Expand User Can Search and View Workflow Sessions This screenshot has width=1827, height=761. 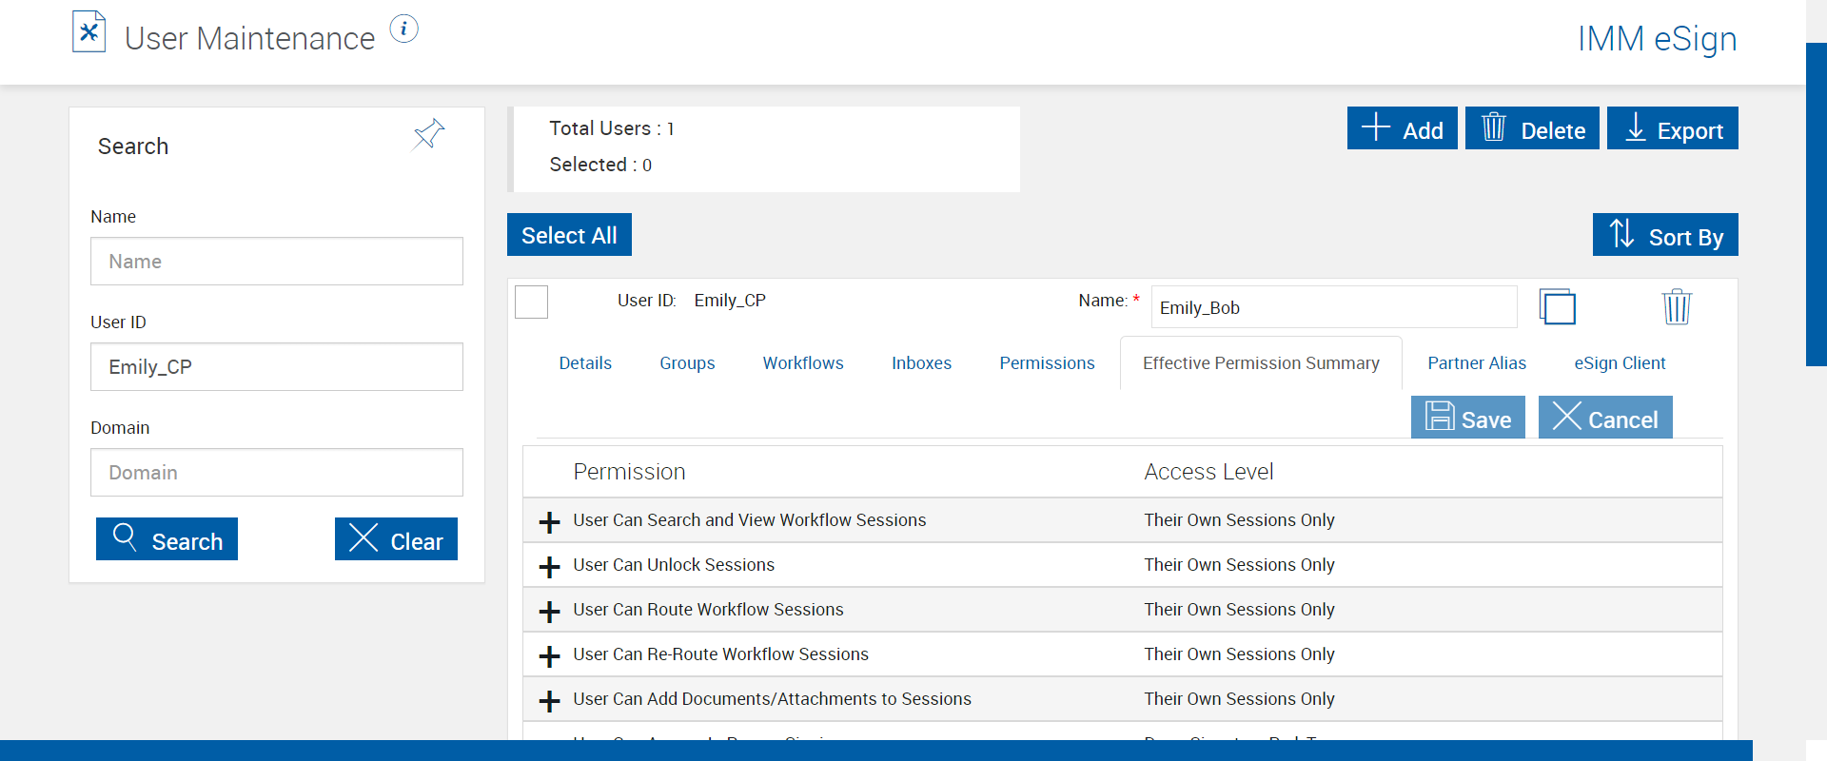(549, 522)
